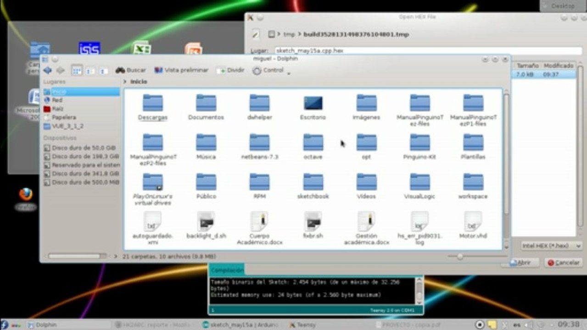587x330 pixels.
Task: Click the taskbar clock showing 09:38
Action: tap(569, 324)
